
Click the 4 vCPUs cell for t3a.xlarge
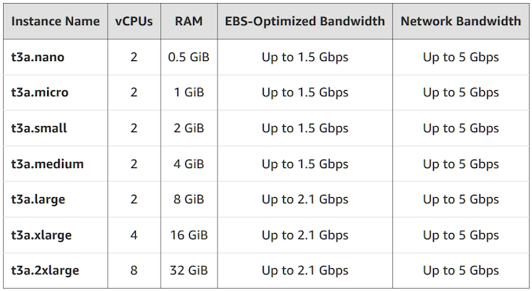click(x=134, y=235)
